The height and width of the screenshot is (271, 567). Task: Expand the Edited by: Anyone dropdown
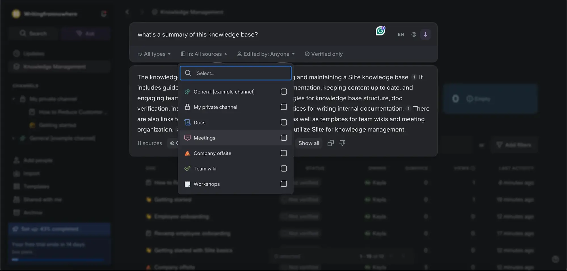[266, 54]
